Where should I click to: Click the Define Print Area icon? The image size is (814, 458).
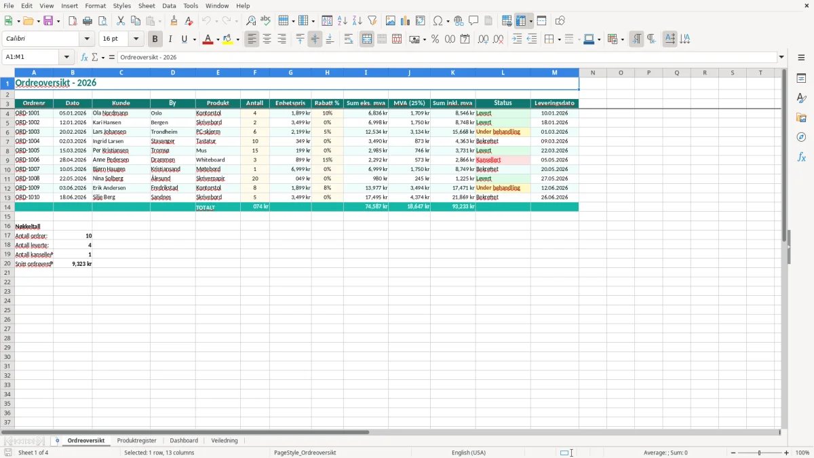pyautogui.click(x=507, y=21)
